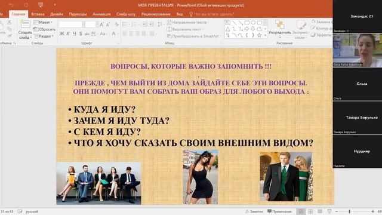Expand the shapes gallery more arrow

pos(265,36)
